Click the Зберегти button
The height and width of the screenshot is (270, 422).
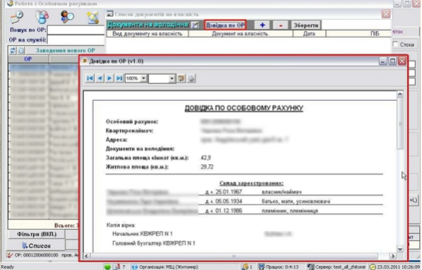coord(306,26)
